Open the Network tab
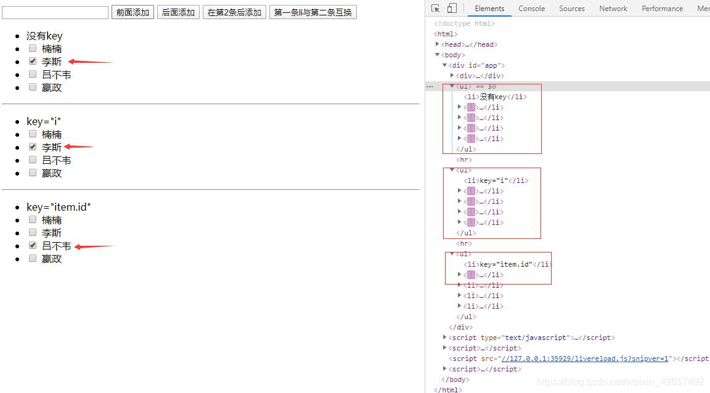The image size is (710, 393). 614,9
